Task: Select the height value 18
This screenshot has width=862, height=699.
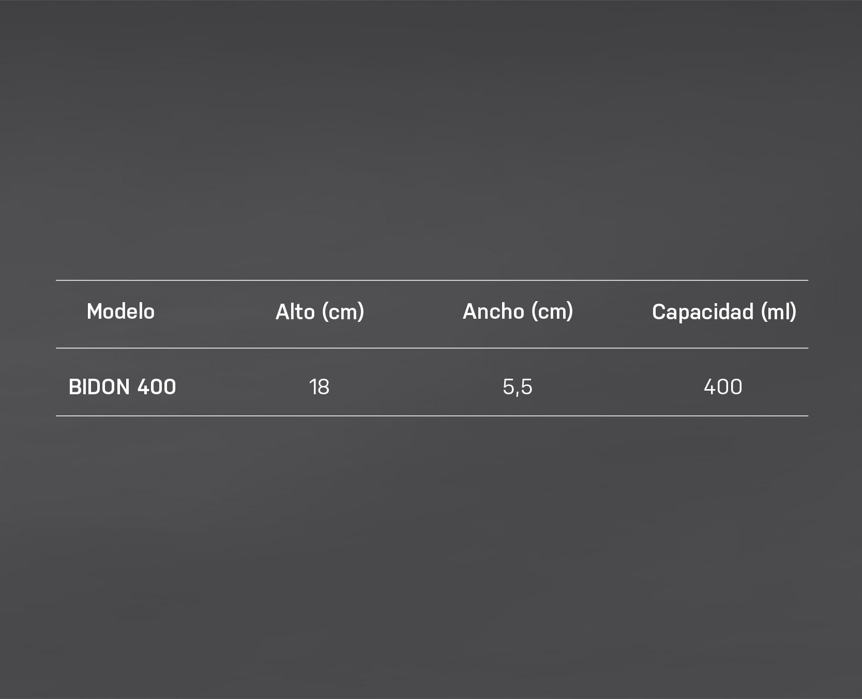Action: tap(319, 387)
